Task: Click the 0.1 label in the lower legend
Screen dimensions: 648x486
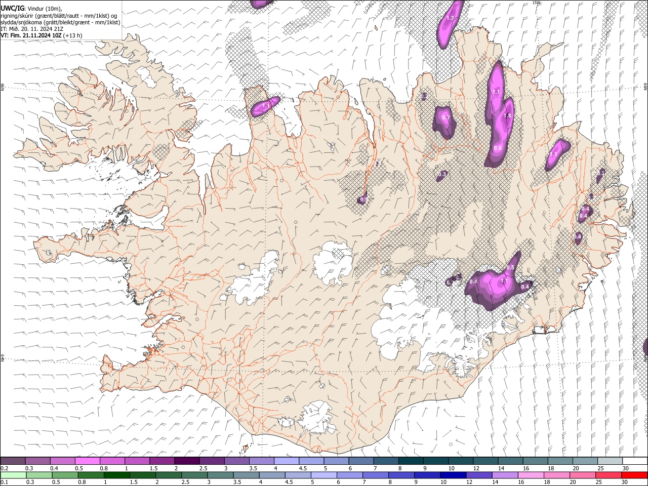Action: (4, 482)
